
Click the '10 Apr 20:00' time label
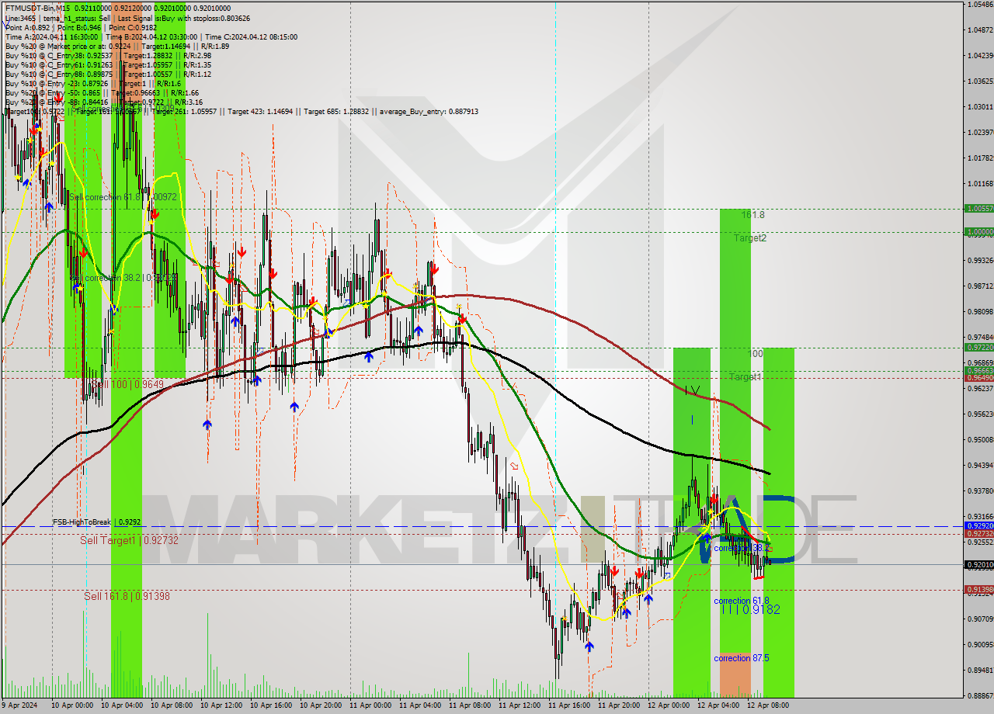[320, 705]
